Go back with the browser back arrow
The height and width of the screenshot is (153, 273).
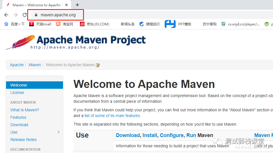point(6,15)
